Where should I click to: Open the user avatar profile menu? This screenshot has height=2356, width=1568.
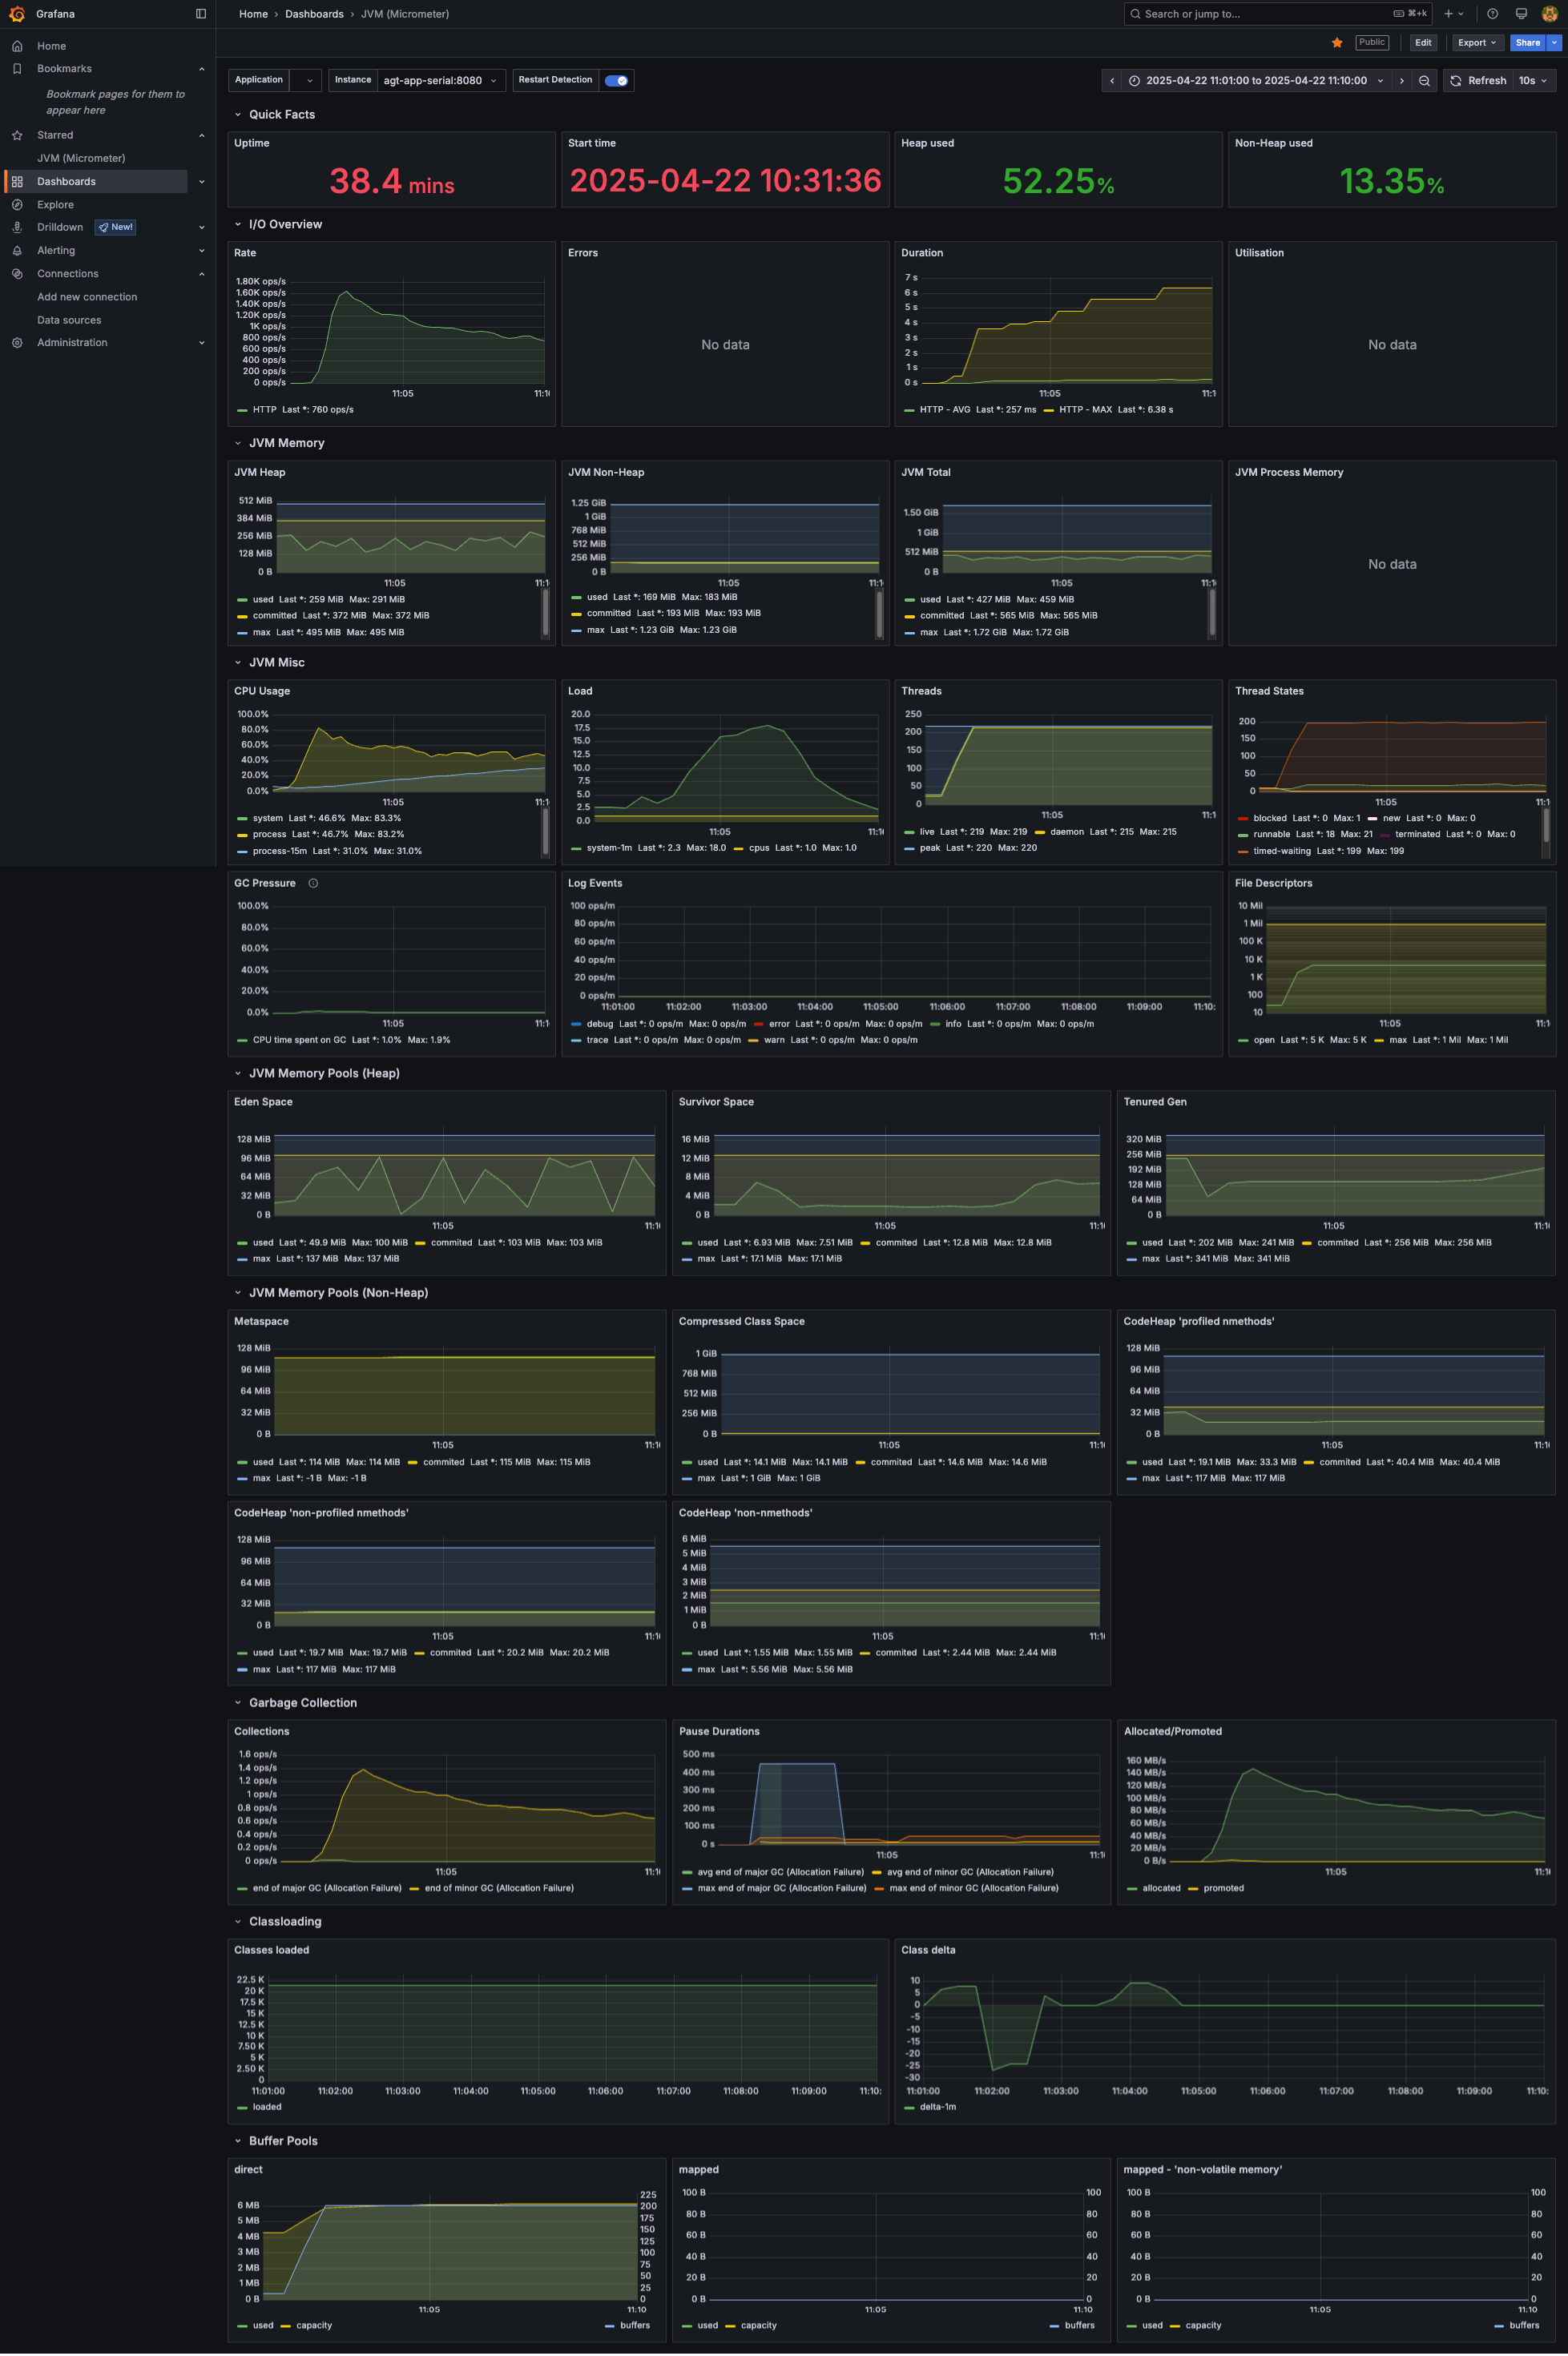(x=1549, y=14)
